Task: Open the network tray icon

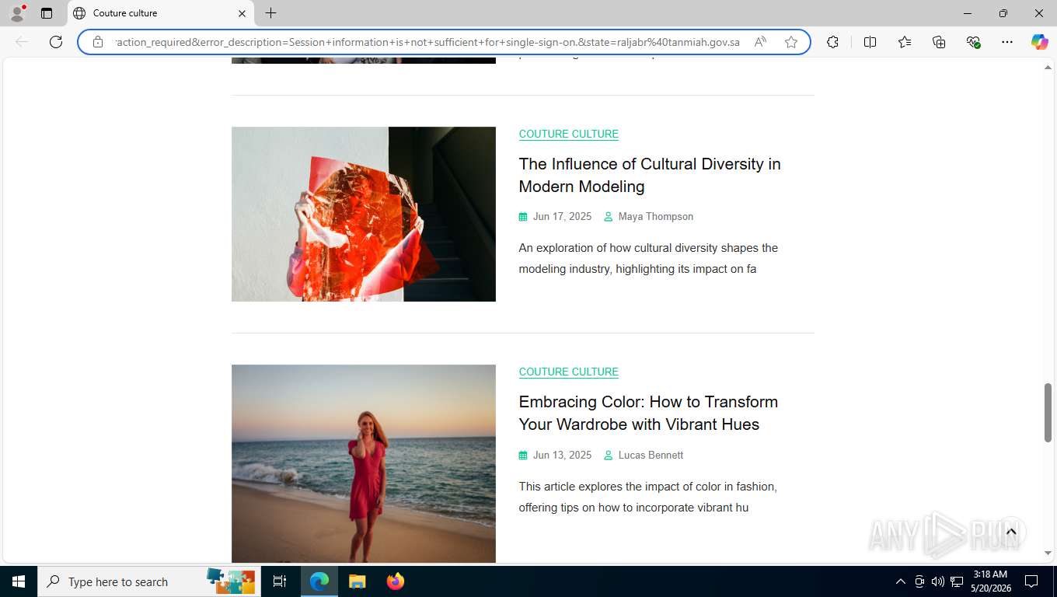Action: [x=957, y=581]
